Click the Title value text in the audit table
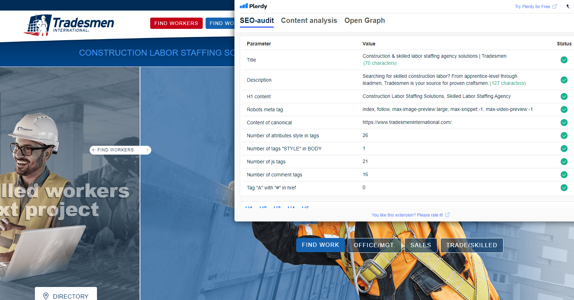 (434, 56)
